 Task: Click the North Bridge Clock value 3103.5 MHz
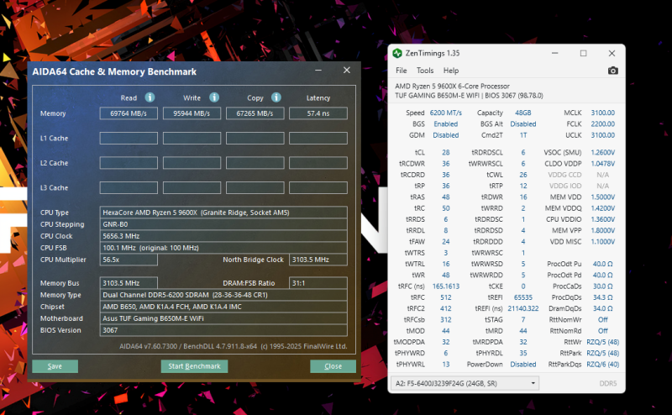[x=318, y=260]
